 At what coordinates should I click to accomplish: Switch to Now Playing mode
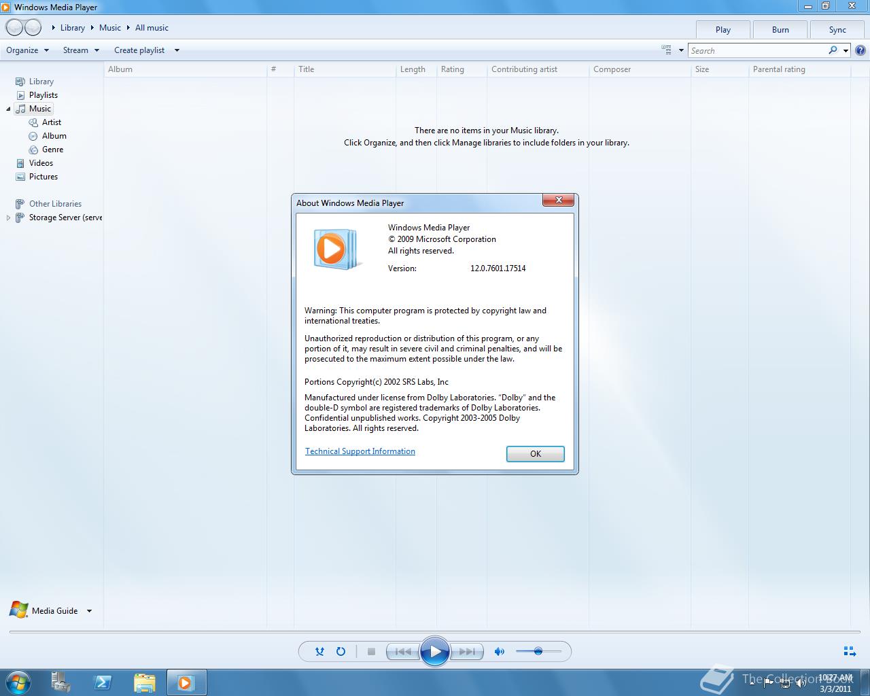(850, 651)
